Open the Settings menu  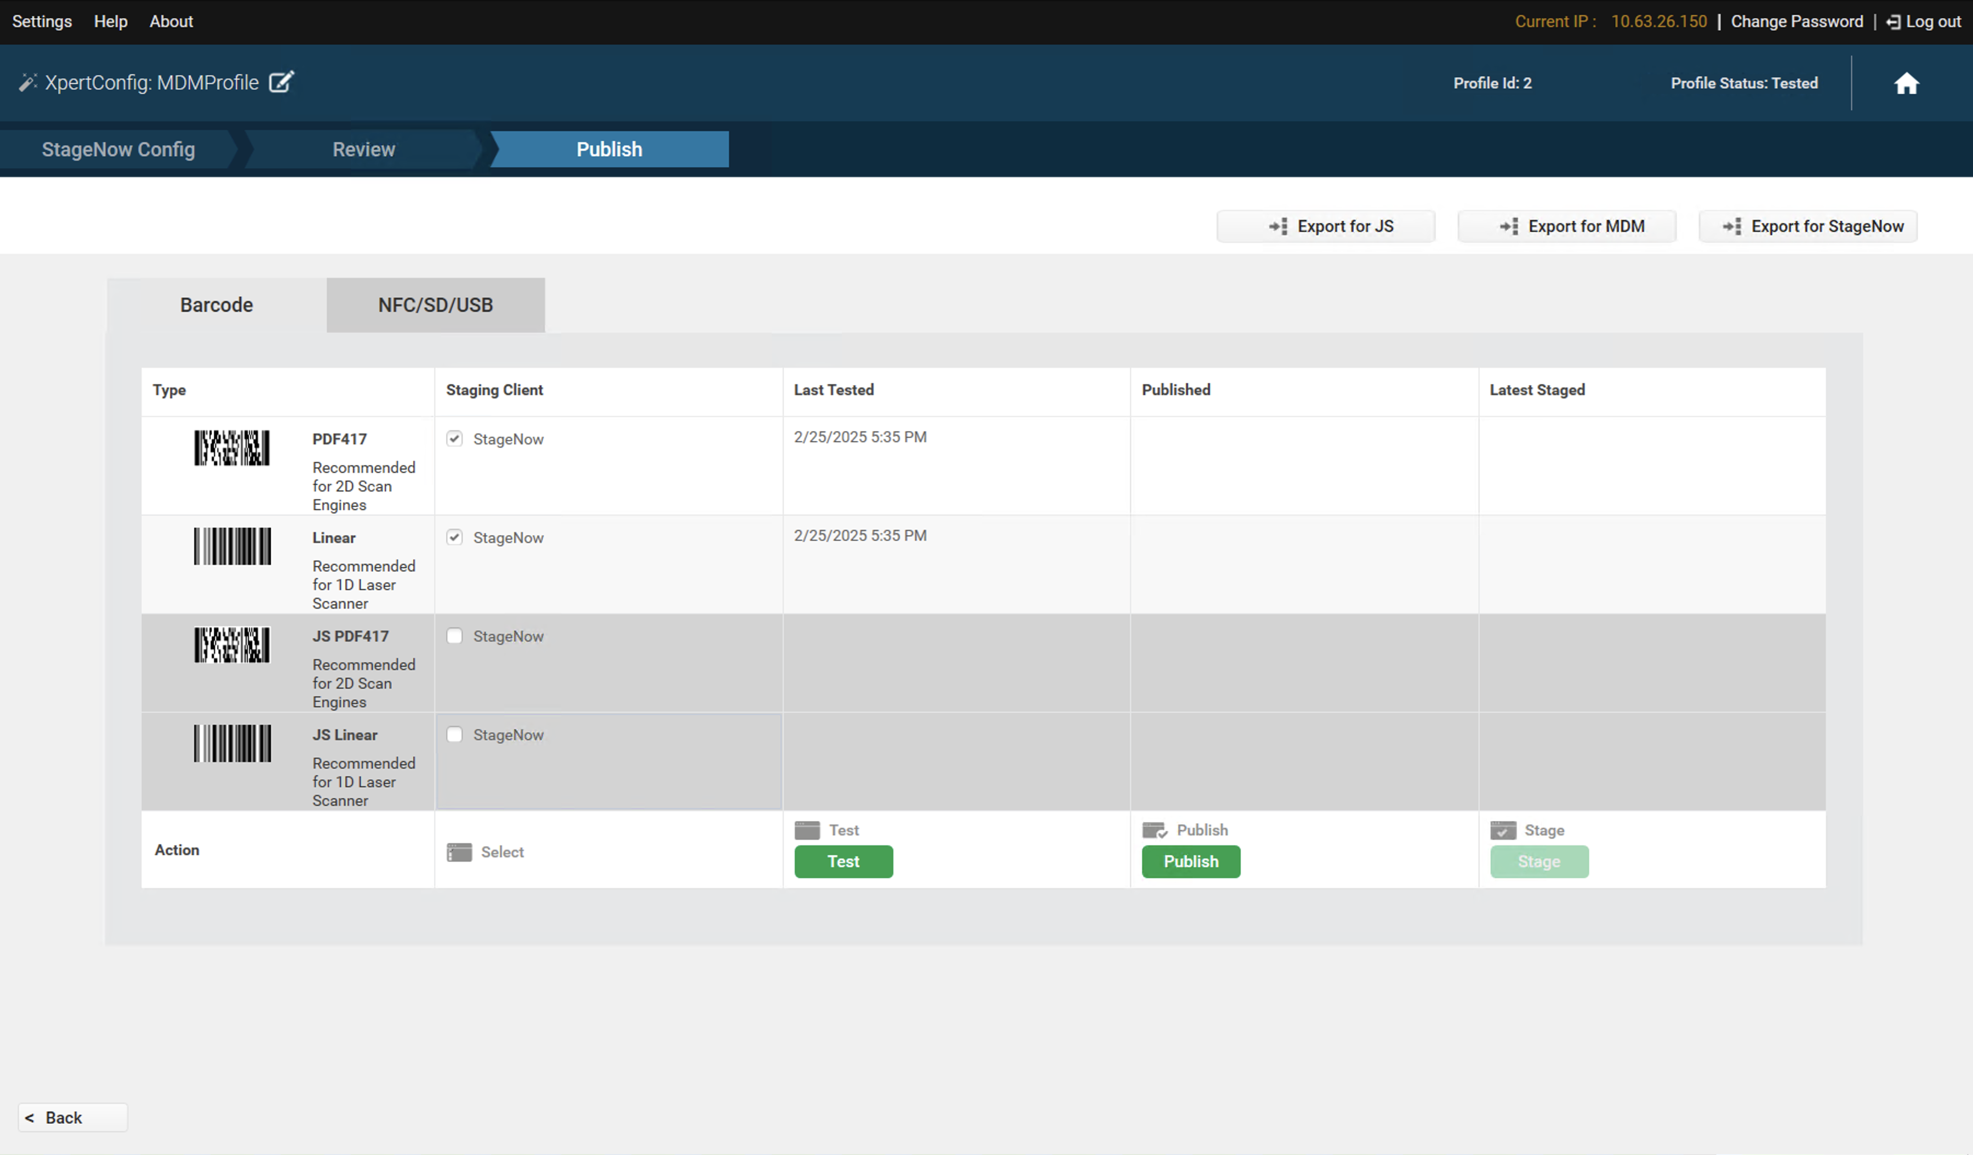pyautogui.click(x=42, y=22)
